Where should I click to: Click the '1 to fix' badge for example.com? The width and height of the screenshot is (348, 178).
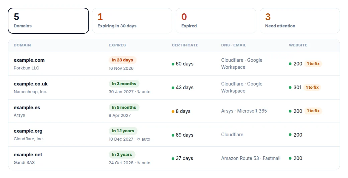[x=313, y=64]
